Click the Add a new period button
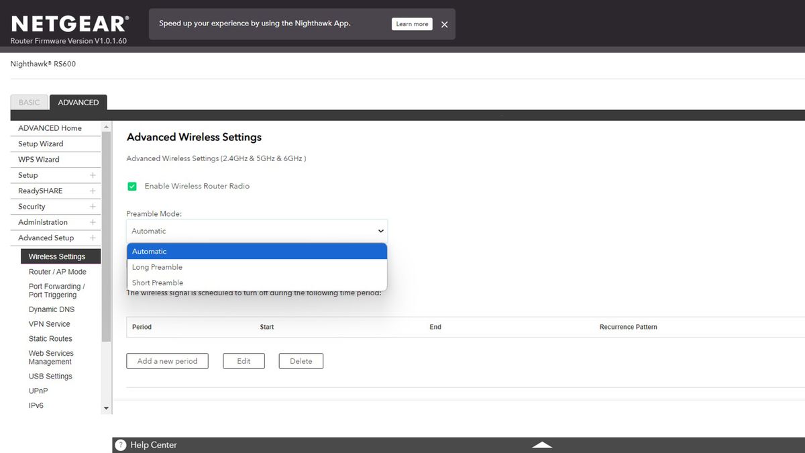 [167, 360]
